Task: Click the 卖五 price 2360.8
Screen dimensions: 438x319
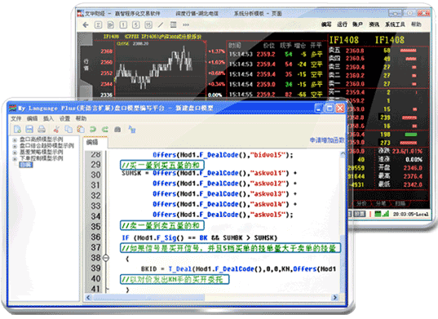Action: pos(355,51)
